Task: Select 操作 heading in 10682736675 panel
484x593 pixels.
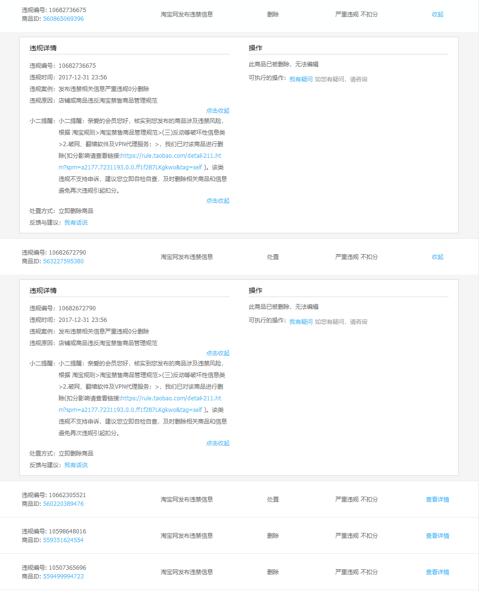Action: [x=256, y=48]
